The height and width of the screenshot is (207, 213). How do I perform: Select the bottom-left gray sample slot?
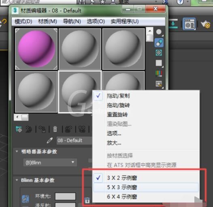point(36,92)
